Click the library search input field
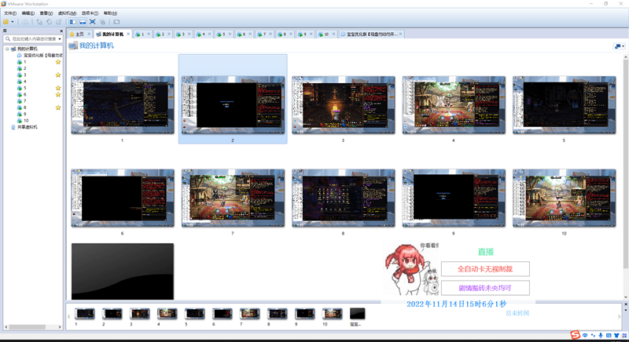 [x=31, y=38]
